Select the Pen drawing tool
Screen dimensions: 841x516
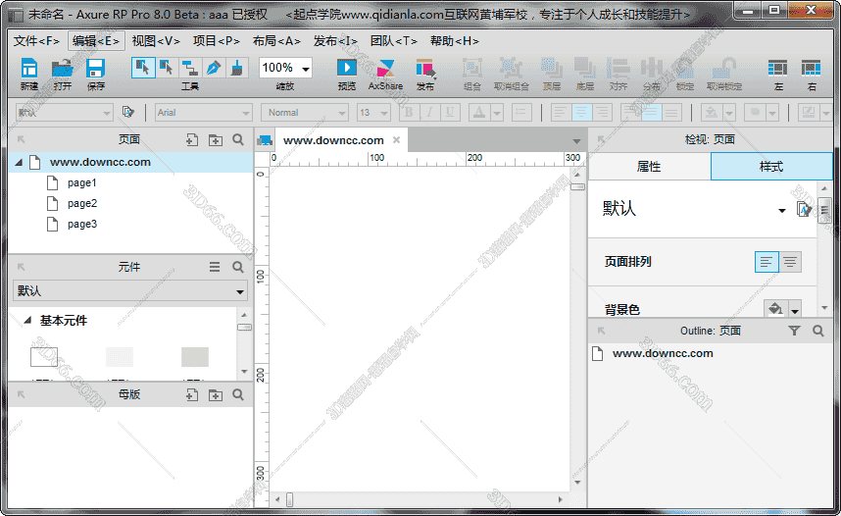[x=213, y=68]
